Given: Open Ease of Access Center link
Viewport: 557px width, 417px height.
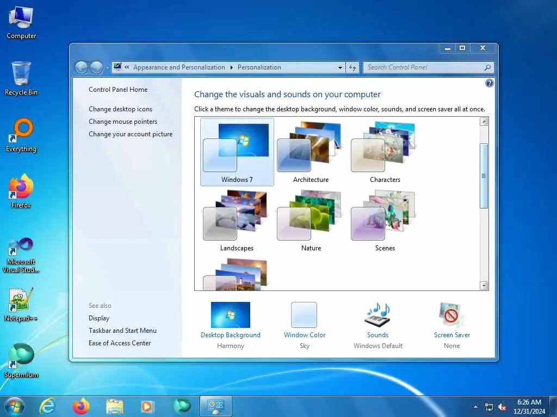Looking at the screenshot, I should click(120, 343).
